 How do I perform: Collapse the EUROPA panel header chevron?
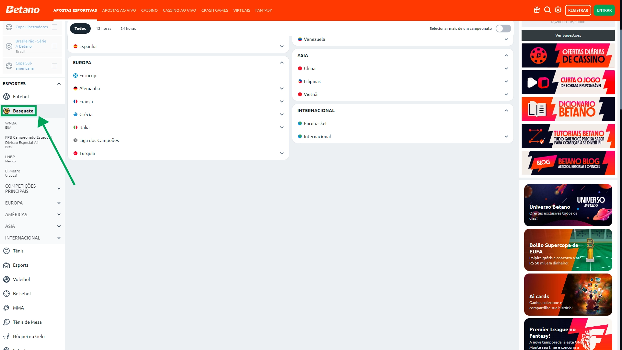click(x=282, y=63)
